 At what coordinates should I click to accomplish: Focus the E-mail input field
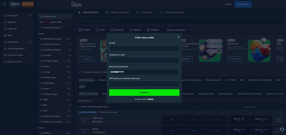(144, 48)
